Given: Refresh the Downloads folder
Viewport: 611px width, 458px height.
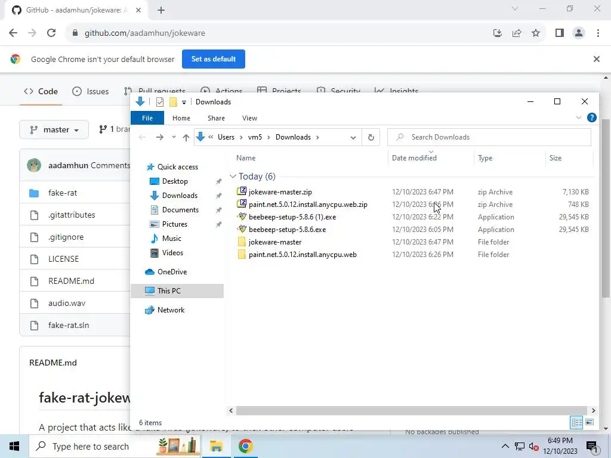Looking at the screenshot, I should pyautogui.click(x=371, y=137).
